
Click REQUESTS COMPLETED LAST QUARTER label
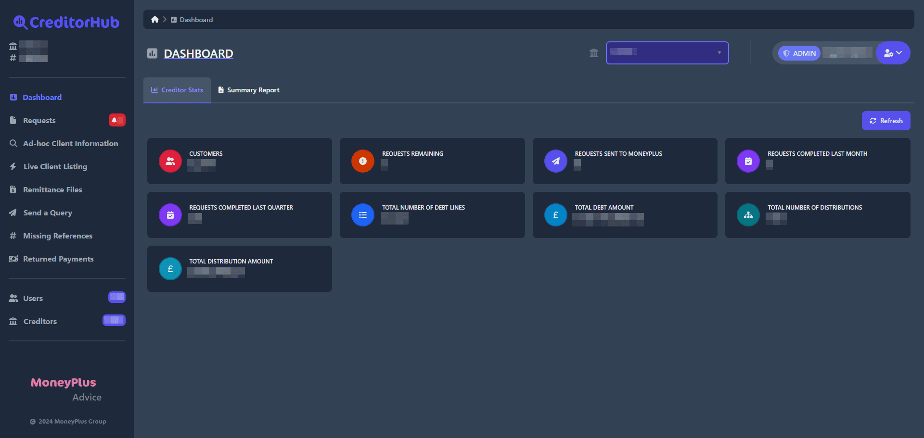pos(241,208)
